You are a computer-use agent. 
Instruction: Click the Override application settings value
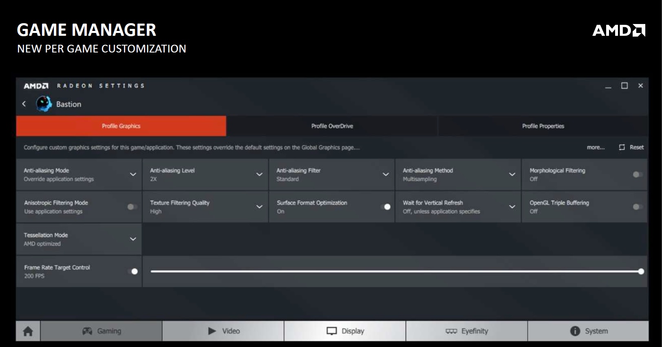click(59, 179)
